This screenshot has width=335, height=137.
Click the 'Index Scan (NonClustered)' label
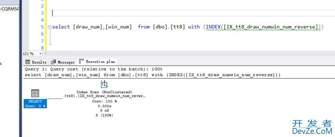coord(104,92)
